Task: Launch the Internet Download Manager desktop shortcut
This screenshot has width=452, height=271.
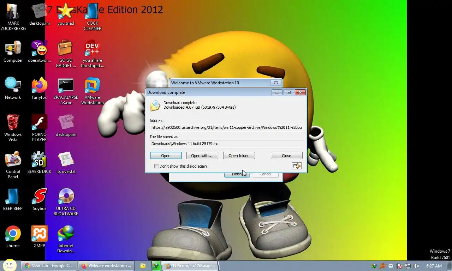Action: [x=66, y=240]
